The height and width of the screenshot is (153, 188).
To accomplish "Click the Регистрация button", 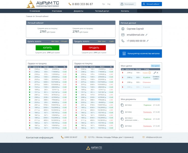I will pos(128,4).
